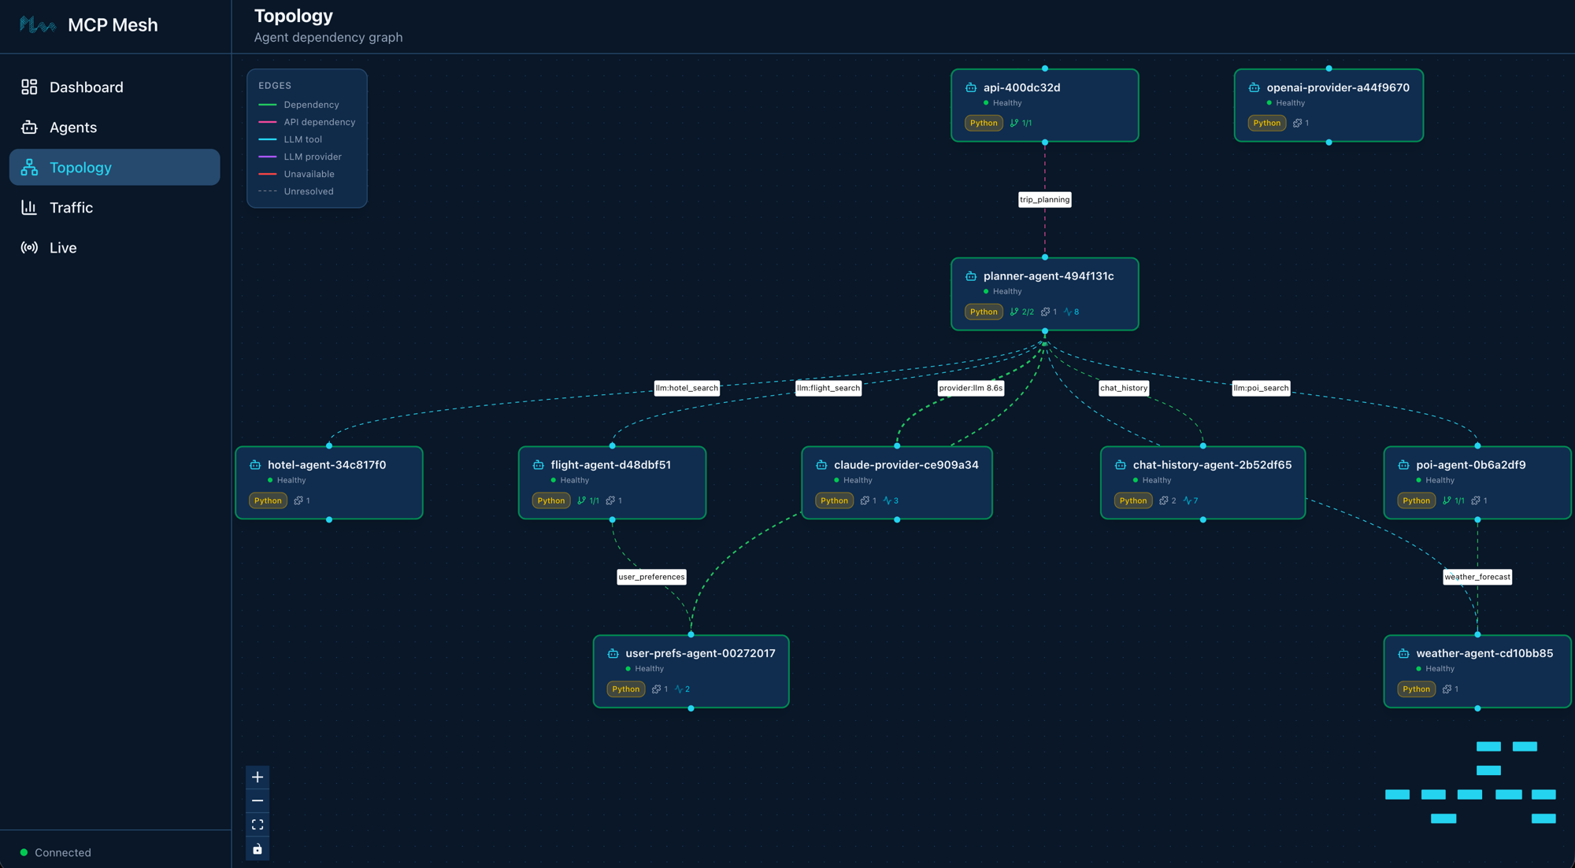The width and height of the screenshot is (1575, 868).
Task: Open the Dashboard page
Action: [86, 87]
